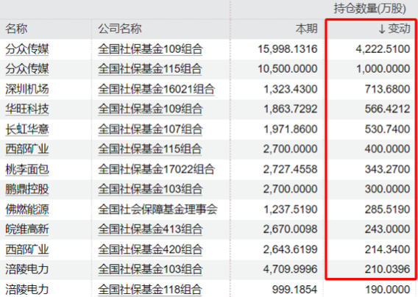Open the 全国社保基金17022组合 link
Viewport: 418px width, 297px height.
pos(156,169)
